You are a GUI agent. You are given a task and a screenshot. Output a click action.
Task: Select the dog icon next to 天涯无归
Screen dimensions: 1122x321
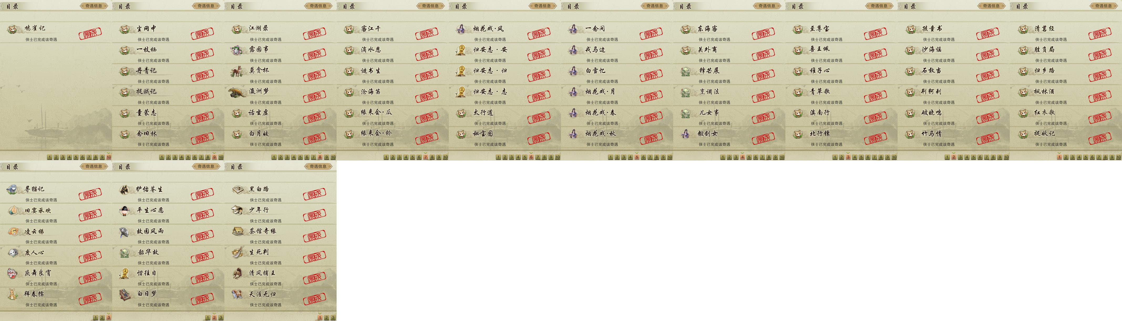tap(237, 295)
